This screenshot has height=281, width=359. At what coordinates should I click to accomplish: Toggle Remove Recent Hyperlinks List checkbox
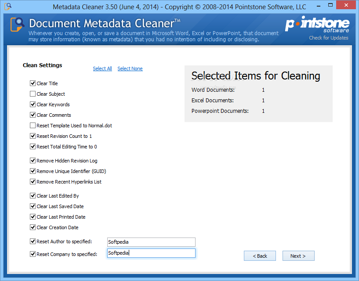coord(33,182)
